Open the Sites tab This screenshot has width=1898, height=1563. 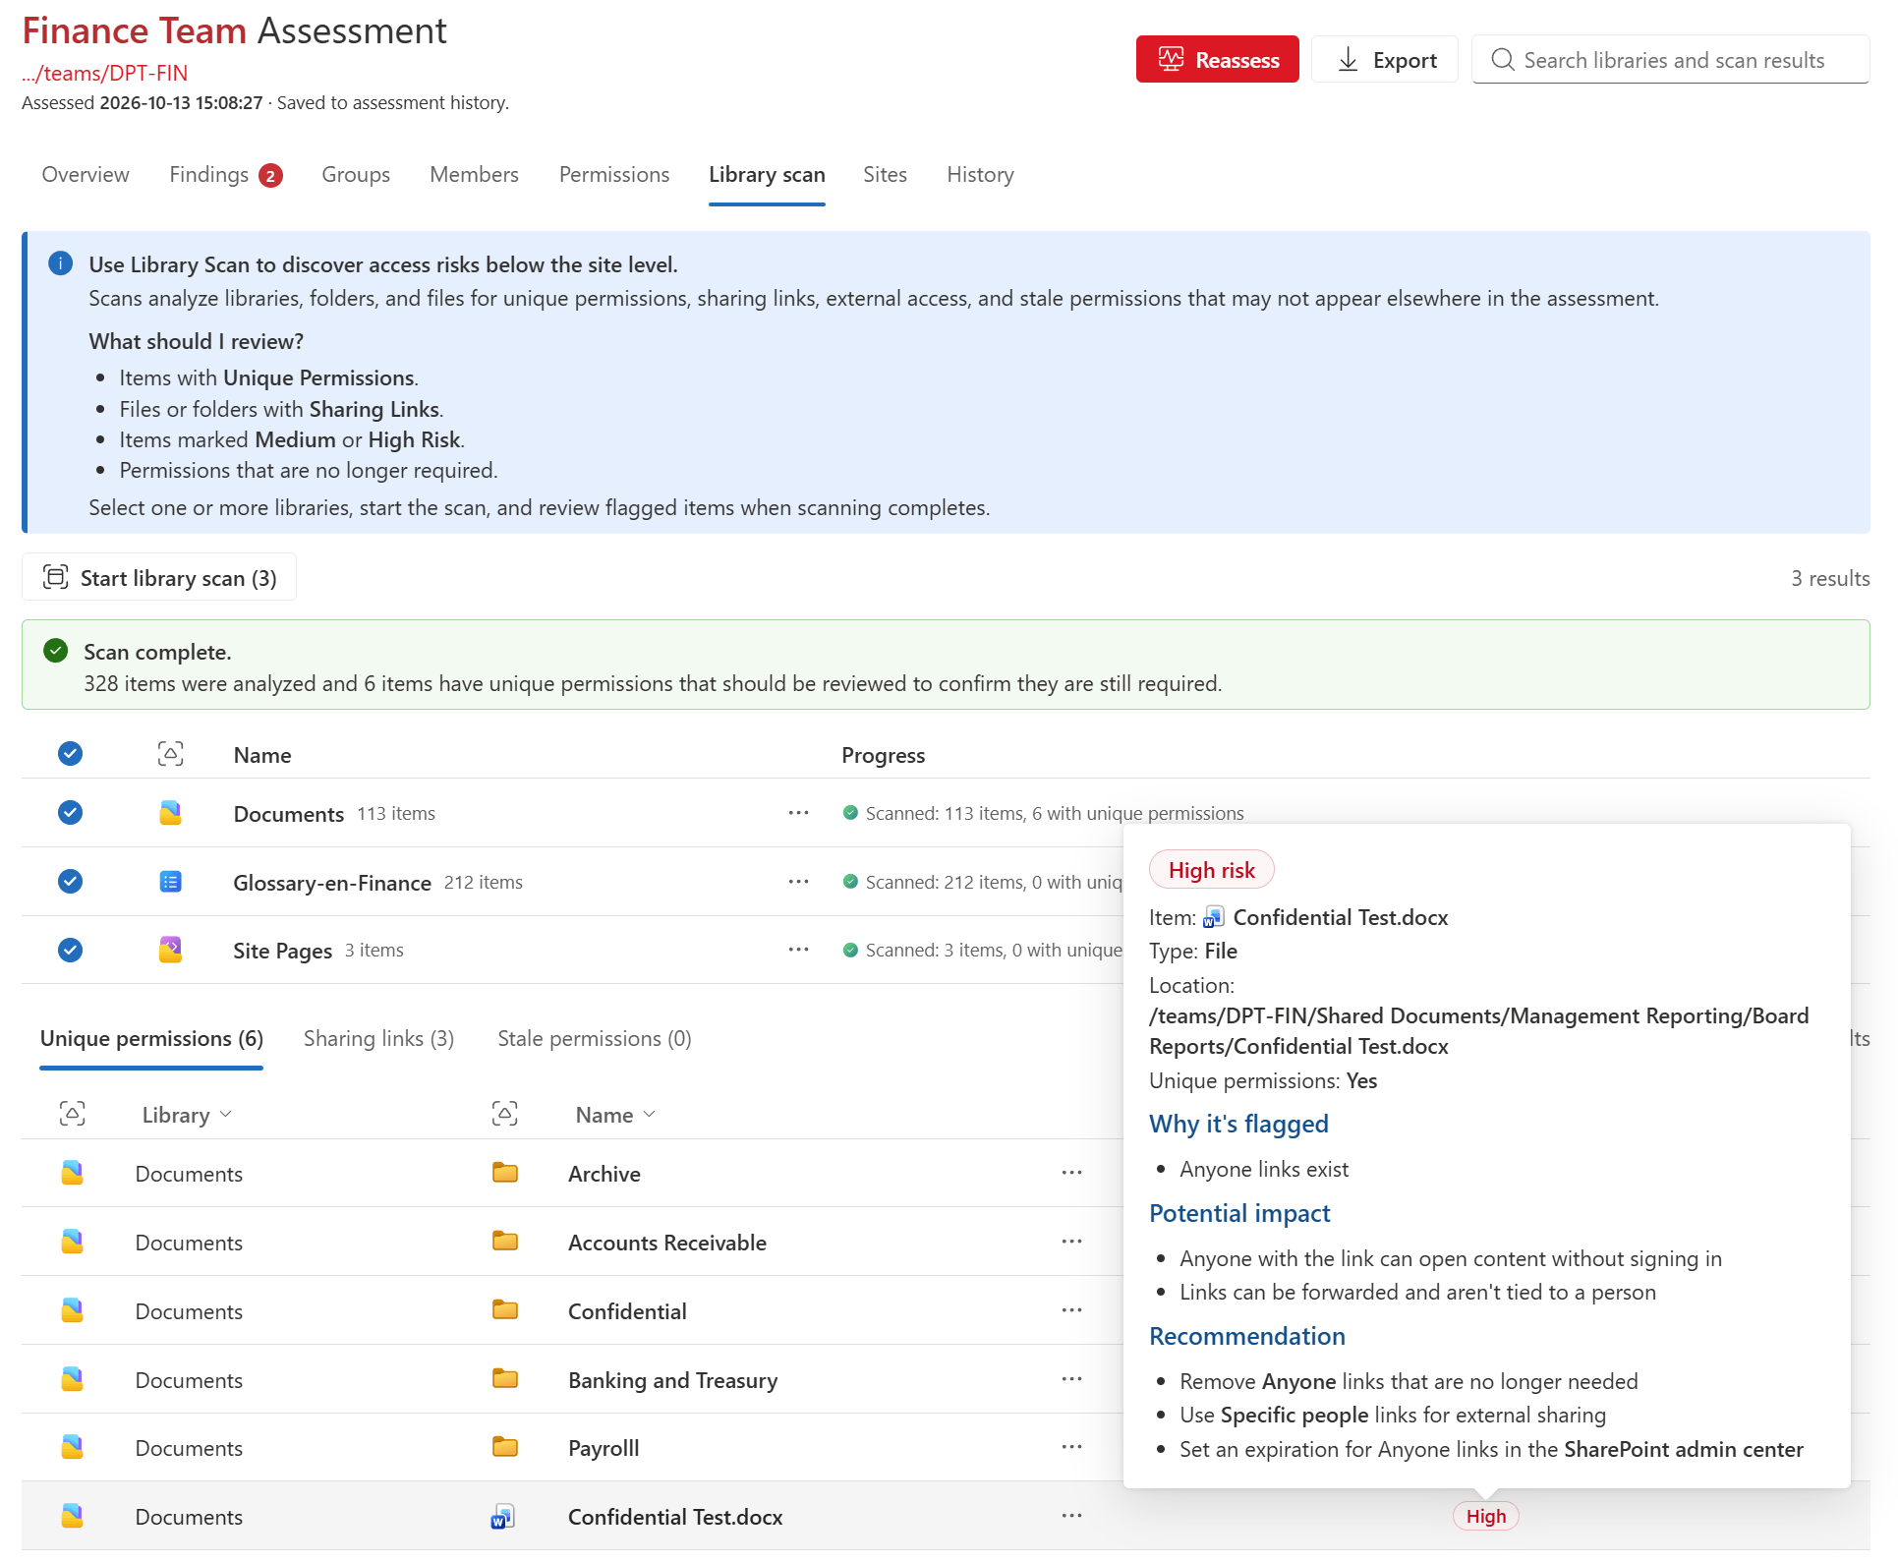tap(885, 175)
